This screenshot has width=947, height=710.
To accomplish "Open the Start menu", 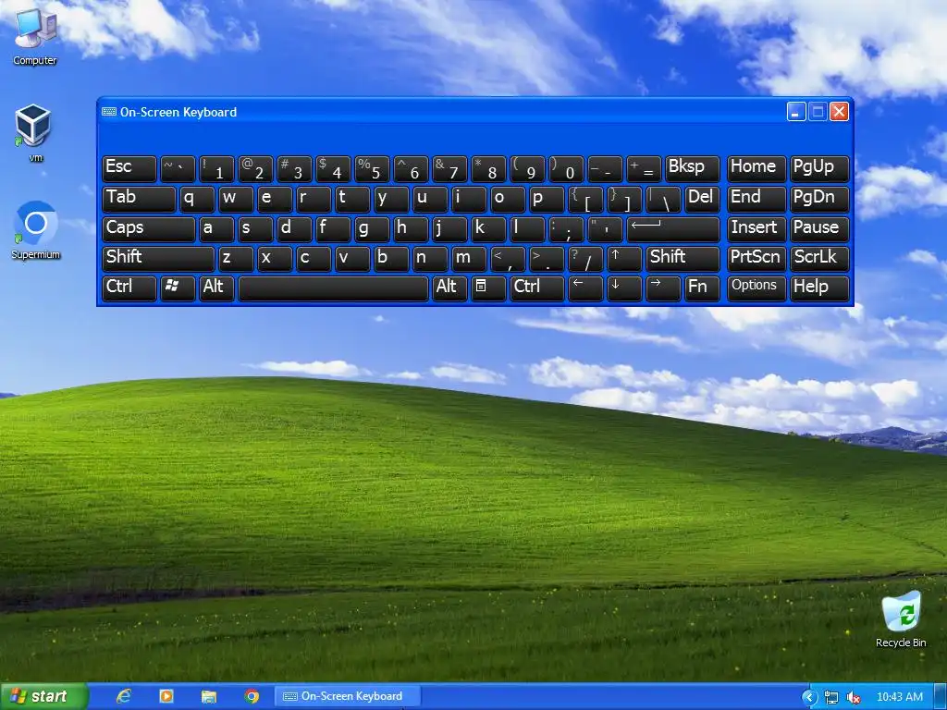I will 43,696.
